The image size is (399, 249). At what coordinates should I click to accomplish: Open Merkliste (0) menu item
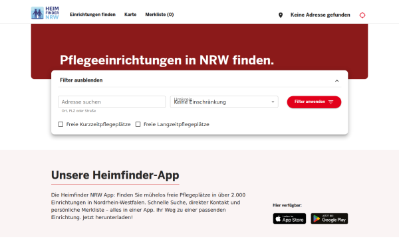pos(160,15)
